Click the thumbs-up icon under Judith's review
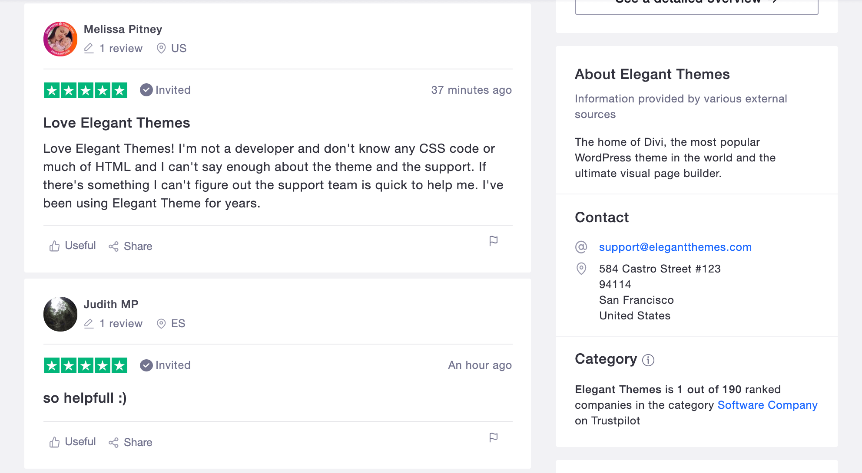Screen dimensions: 862x473 [x=54, y=441]
